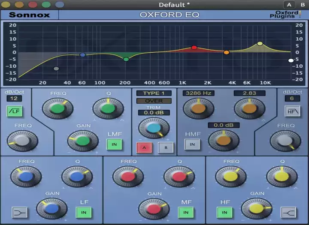This screenshot has width=309, height=225.
Task: Select white high filter node on graph
Action: 291,60
